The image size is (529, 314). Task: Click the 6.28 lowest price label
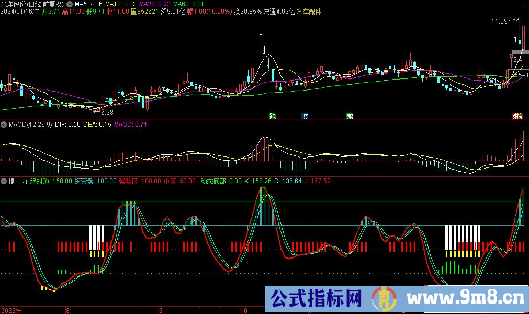[x=107, y=113]
